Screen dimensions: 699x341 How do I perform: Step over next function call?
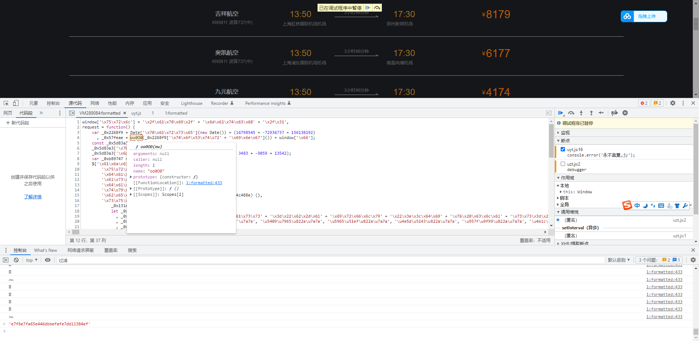[571, 113]
